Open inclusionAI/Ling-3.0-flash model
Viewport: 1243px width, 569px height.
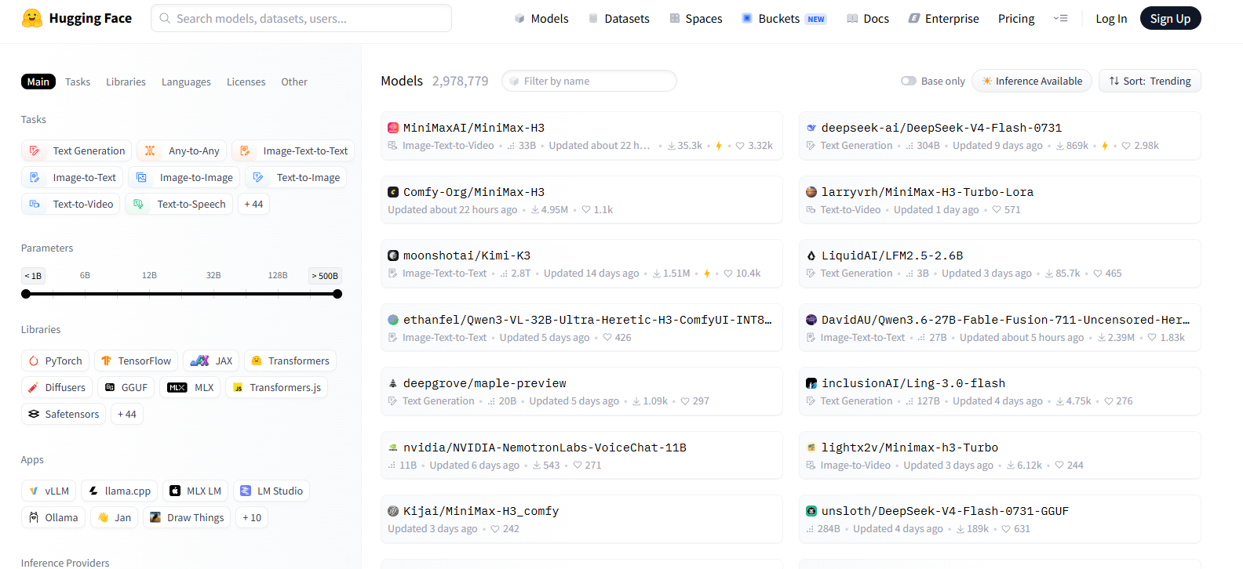point(1000,392)
